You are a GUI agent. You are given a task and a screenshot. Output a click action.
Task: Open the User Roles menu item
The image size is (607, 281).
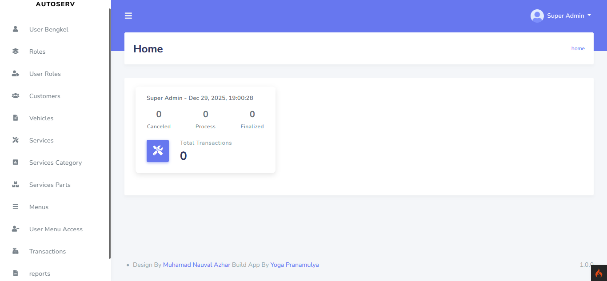tap(45, 74)
